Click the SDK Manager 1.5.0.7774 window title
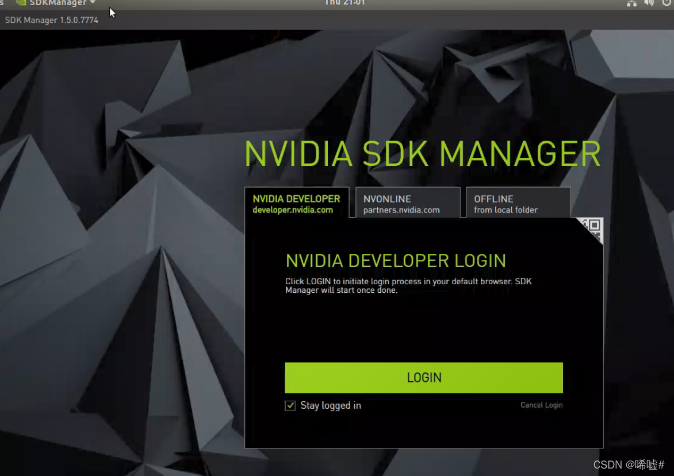 tap(52, 20)
